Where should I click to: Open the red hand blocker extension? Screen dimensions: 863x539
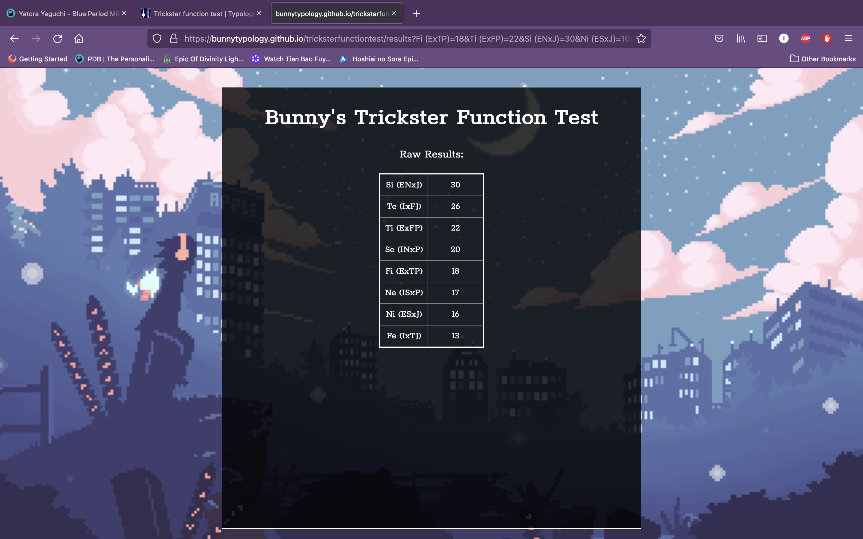click(x=827, y=39)
